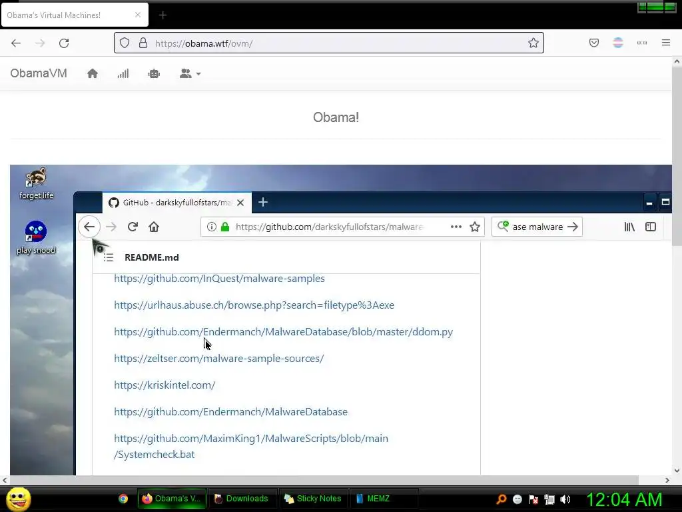Open the volume speaker tray icon
Image resolution: width=682 pixels, height=512 pixels.
(565, 499)
